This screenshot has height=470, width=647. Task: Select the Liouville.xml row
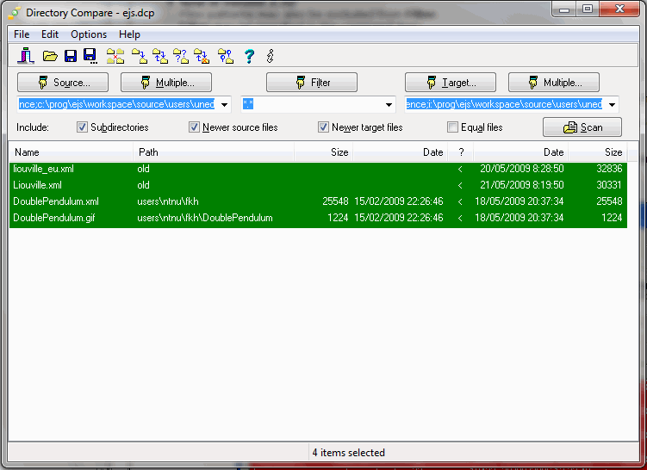(x=318, y=185)
